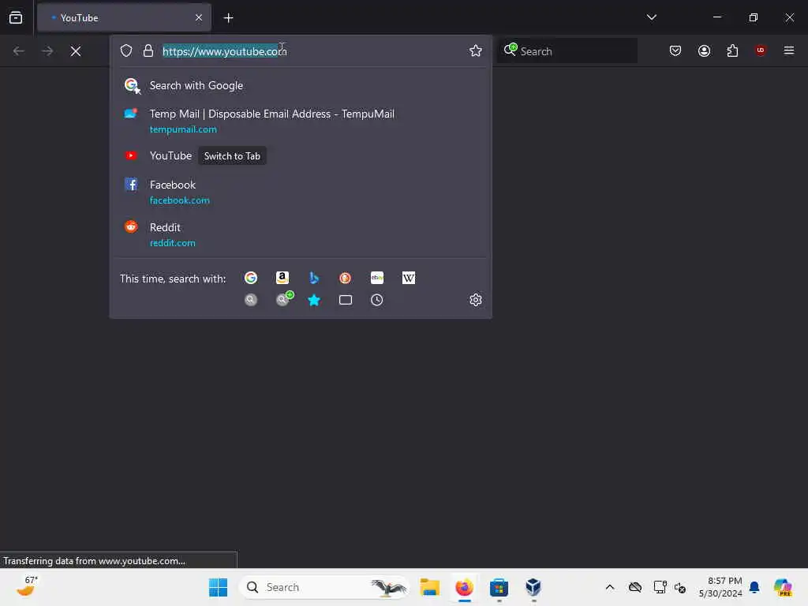Open the Reddit suggestion
Image resolution: width=808 pixels, height=606 pixels.
coord(301,234)
